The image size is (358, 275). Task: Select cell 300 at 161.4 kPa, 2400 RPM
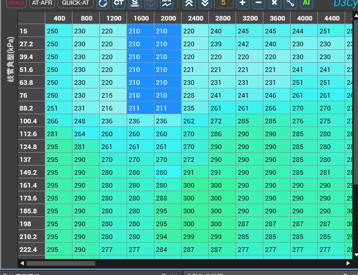pos(195,185)
